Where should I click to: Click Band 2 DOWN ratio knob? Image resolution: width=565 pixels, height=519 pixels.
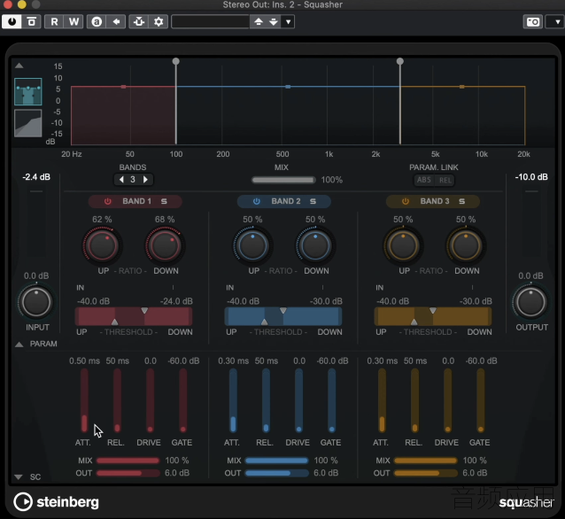(x=315, y=246)
